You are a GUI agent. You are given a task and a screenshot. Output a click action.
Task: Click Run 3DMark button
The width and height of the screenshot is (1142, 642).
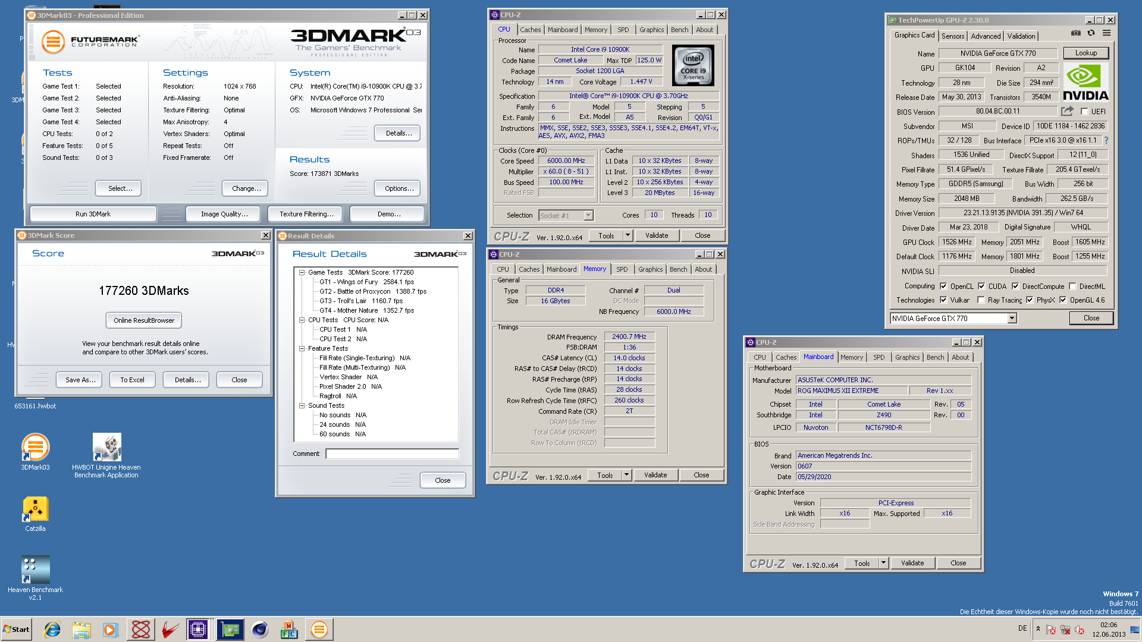pos(93,214)
